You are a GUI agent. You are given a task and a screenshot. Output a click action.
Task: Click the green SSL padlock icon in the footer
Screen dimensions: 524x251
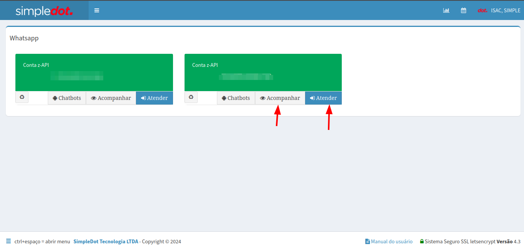click(422, 241)
